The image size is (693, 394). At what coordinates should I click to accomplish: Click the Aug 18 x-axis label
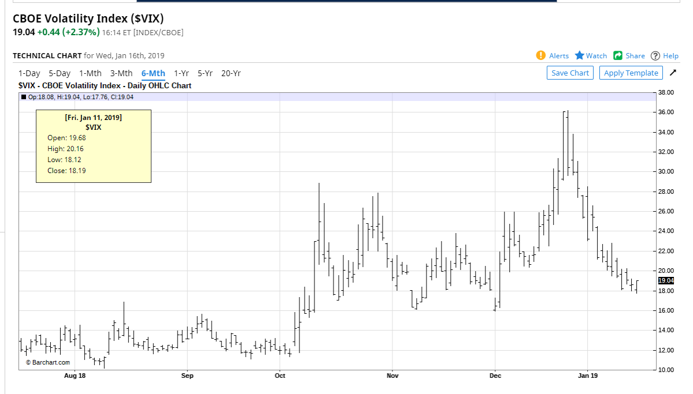click(75, 376)
